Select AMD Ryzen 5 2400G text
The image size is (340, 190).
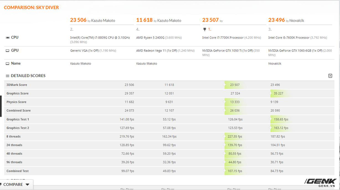coord(150,37)
